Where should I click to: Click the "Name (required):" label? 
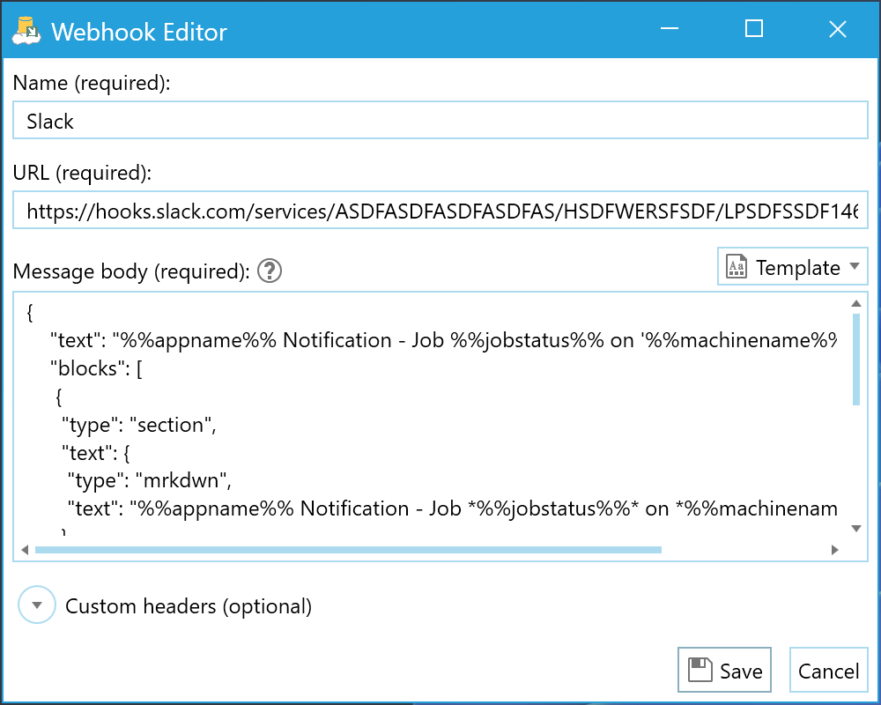click(92, 83)
